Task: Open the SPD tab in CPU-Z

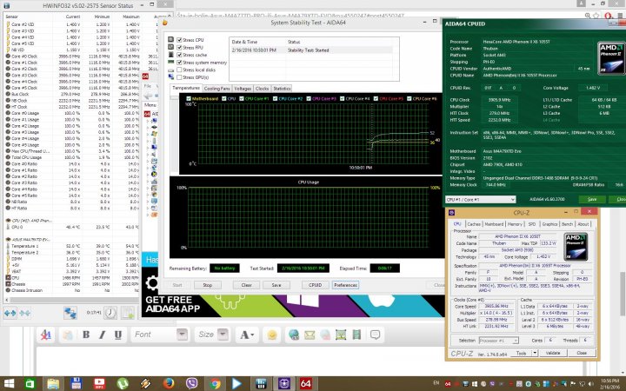Action: pyautogui.click(x=532, y=224)
